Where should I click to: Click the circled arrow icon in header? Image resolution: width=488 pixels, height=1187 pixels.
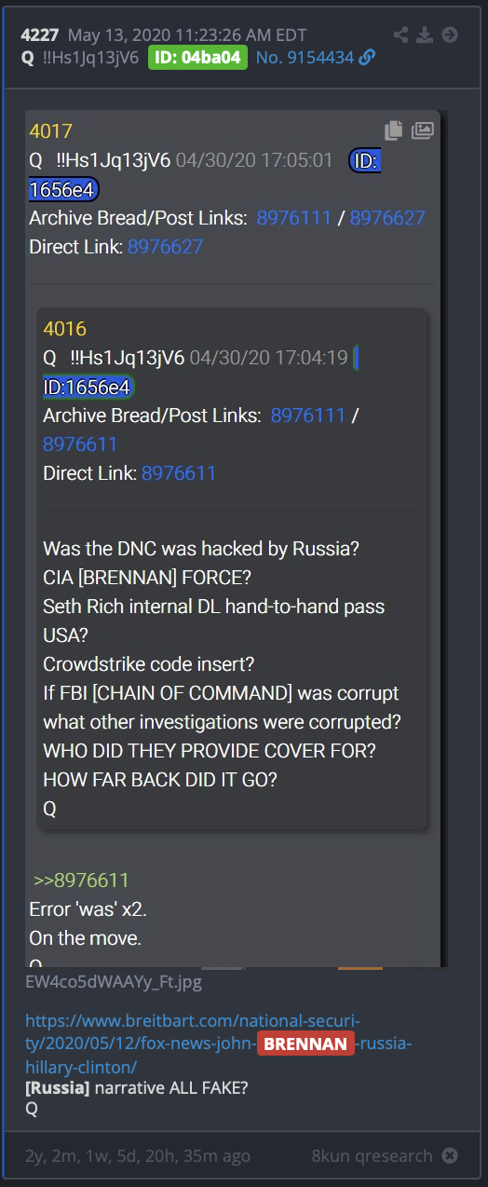tap(450, 35)
